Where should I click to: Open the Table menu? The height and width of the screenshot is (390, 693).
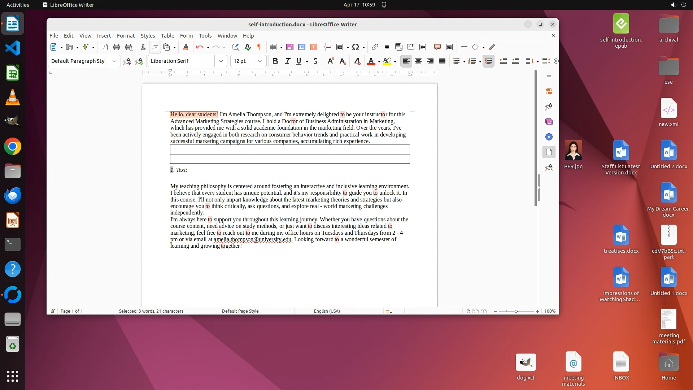coord(167,36)
